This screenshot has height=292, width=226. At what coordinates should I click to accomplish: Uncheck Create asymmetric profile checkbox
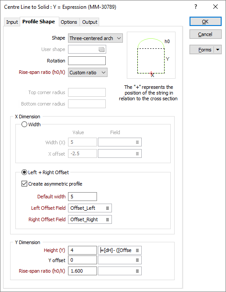[24, 184]
